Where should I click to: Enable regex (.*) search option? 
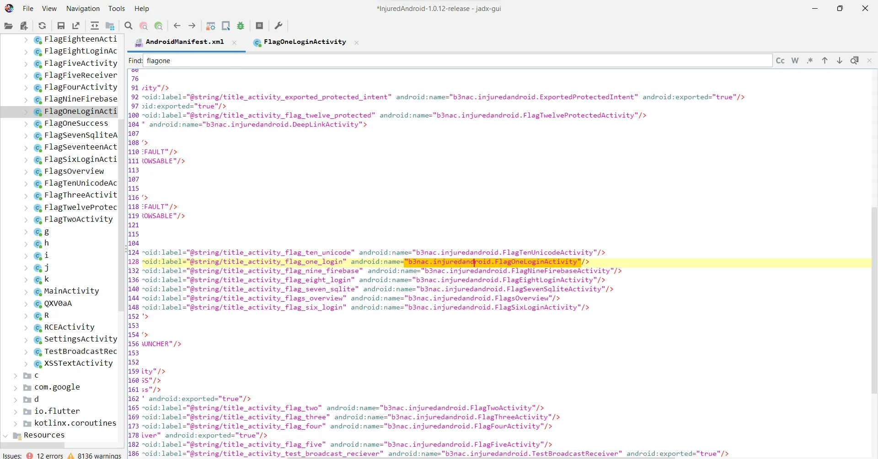810,61
